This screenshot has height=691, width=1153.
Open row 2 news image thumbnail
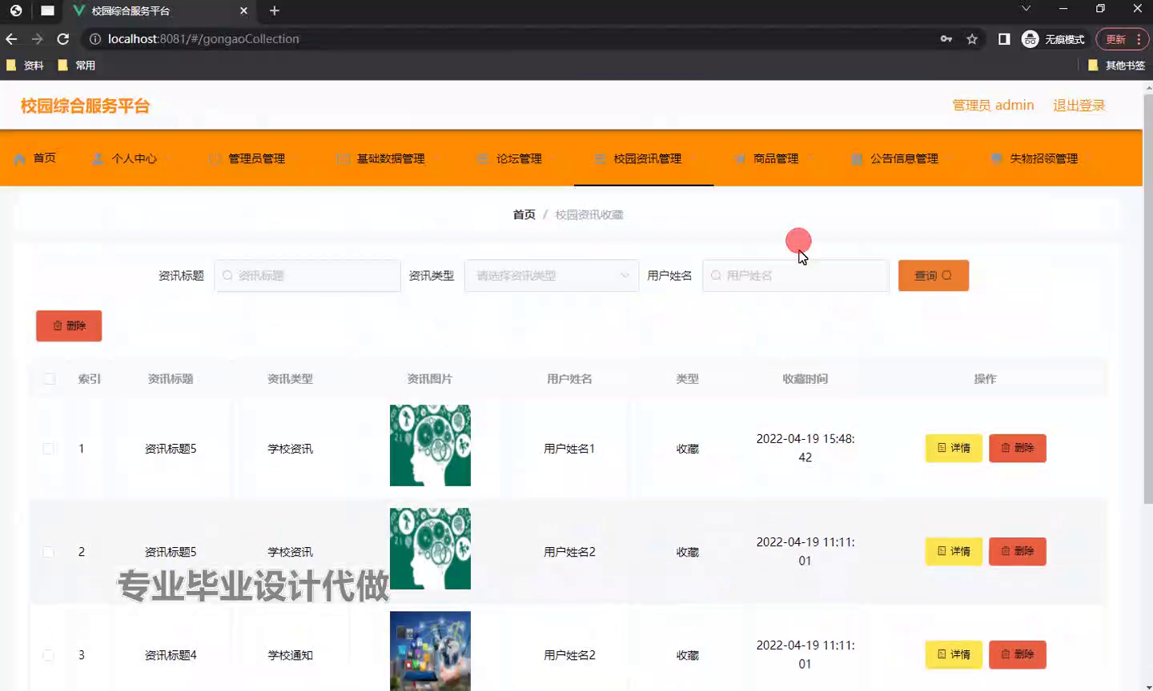pos(430,549)
